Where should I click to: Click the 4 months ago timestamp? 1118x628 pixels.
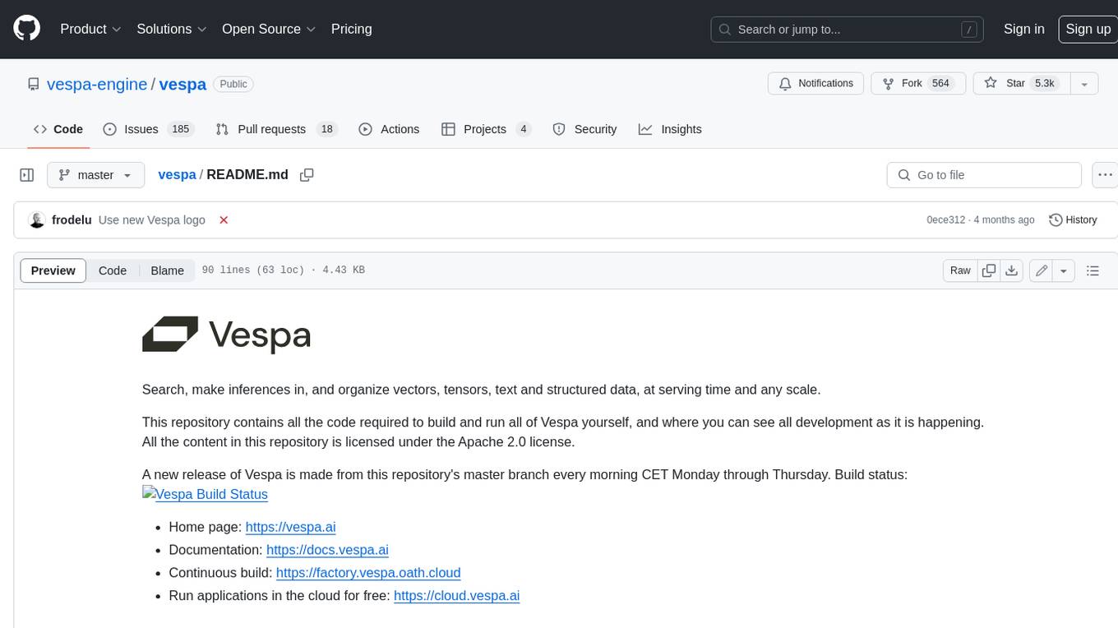click(x=1005, y=220)
